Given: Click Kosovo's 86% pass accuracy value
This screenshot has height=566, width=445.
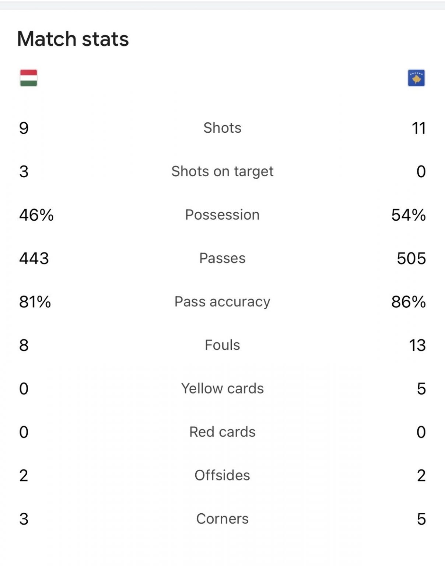Looking at the screenshot, I should tap(408, 302).
